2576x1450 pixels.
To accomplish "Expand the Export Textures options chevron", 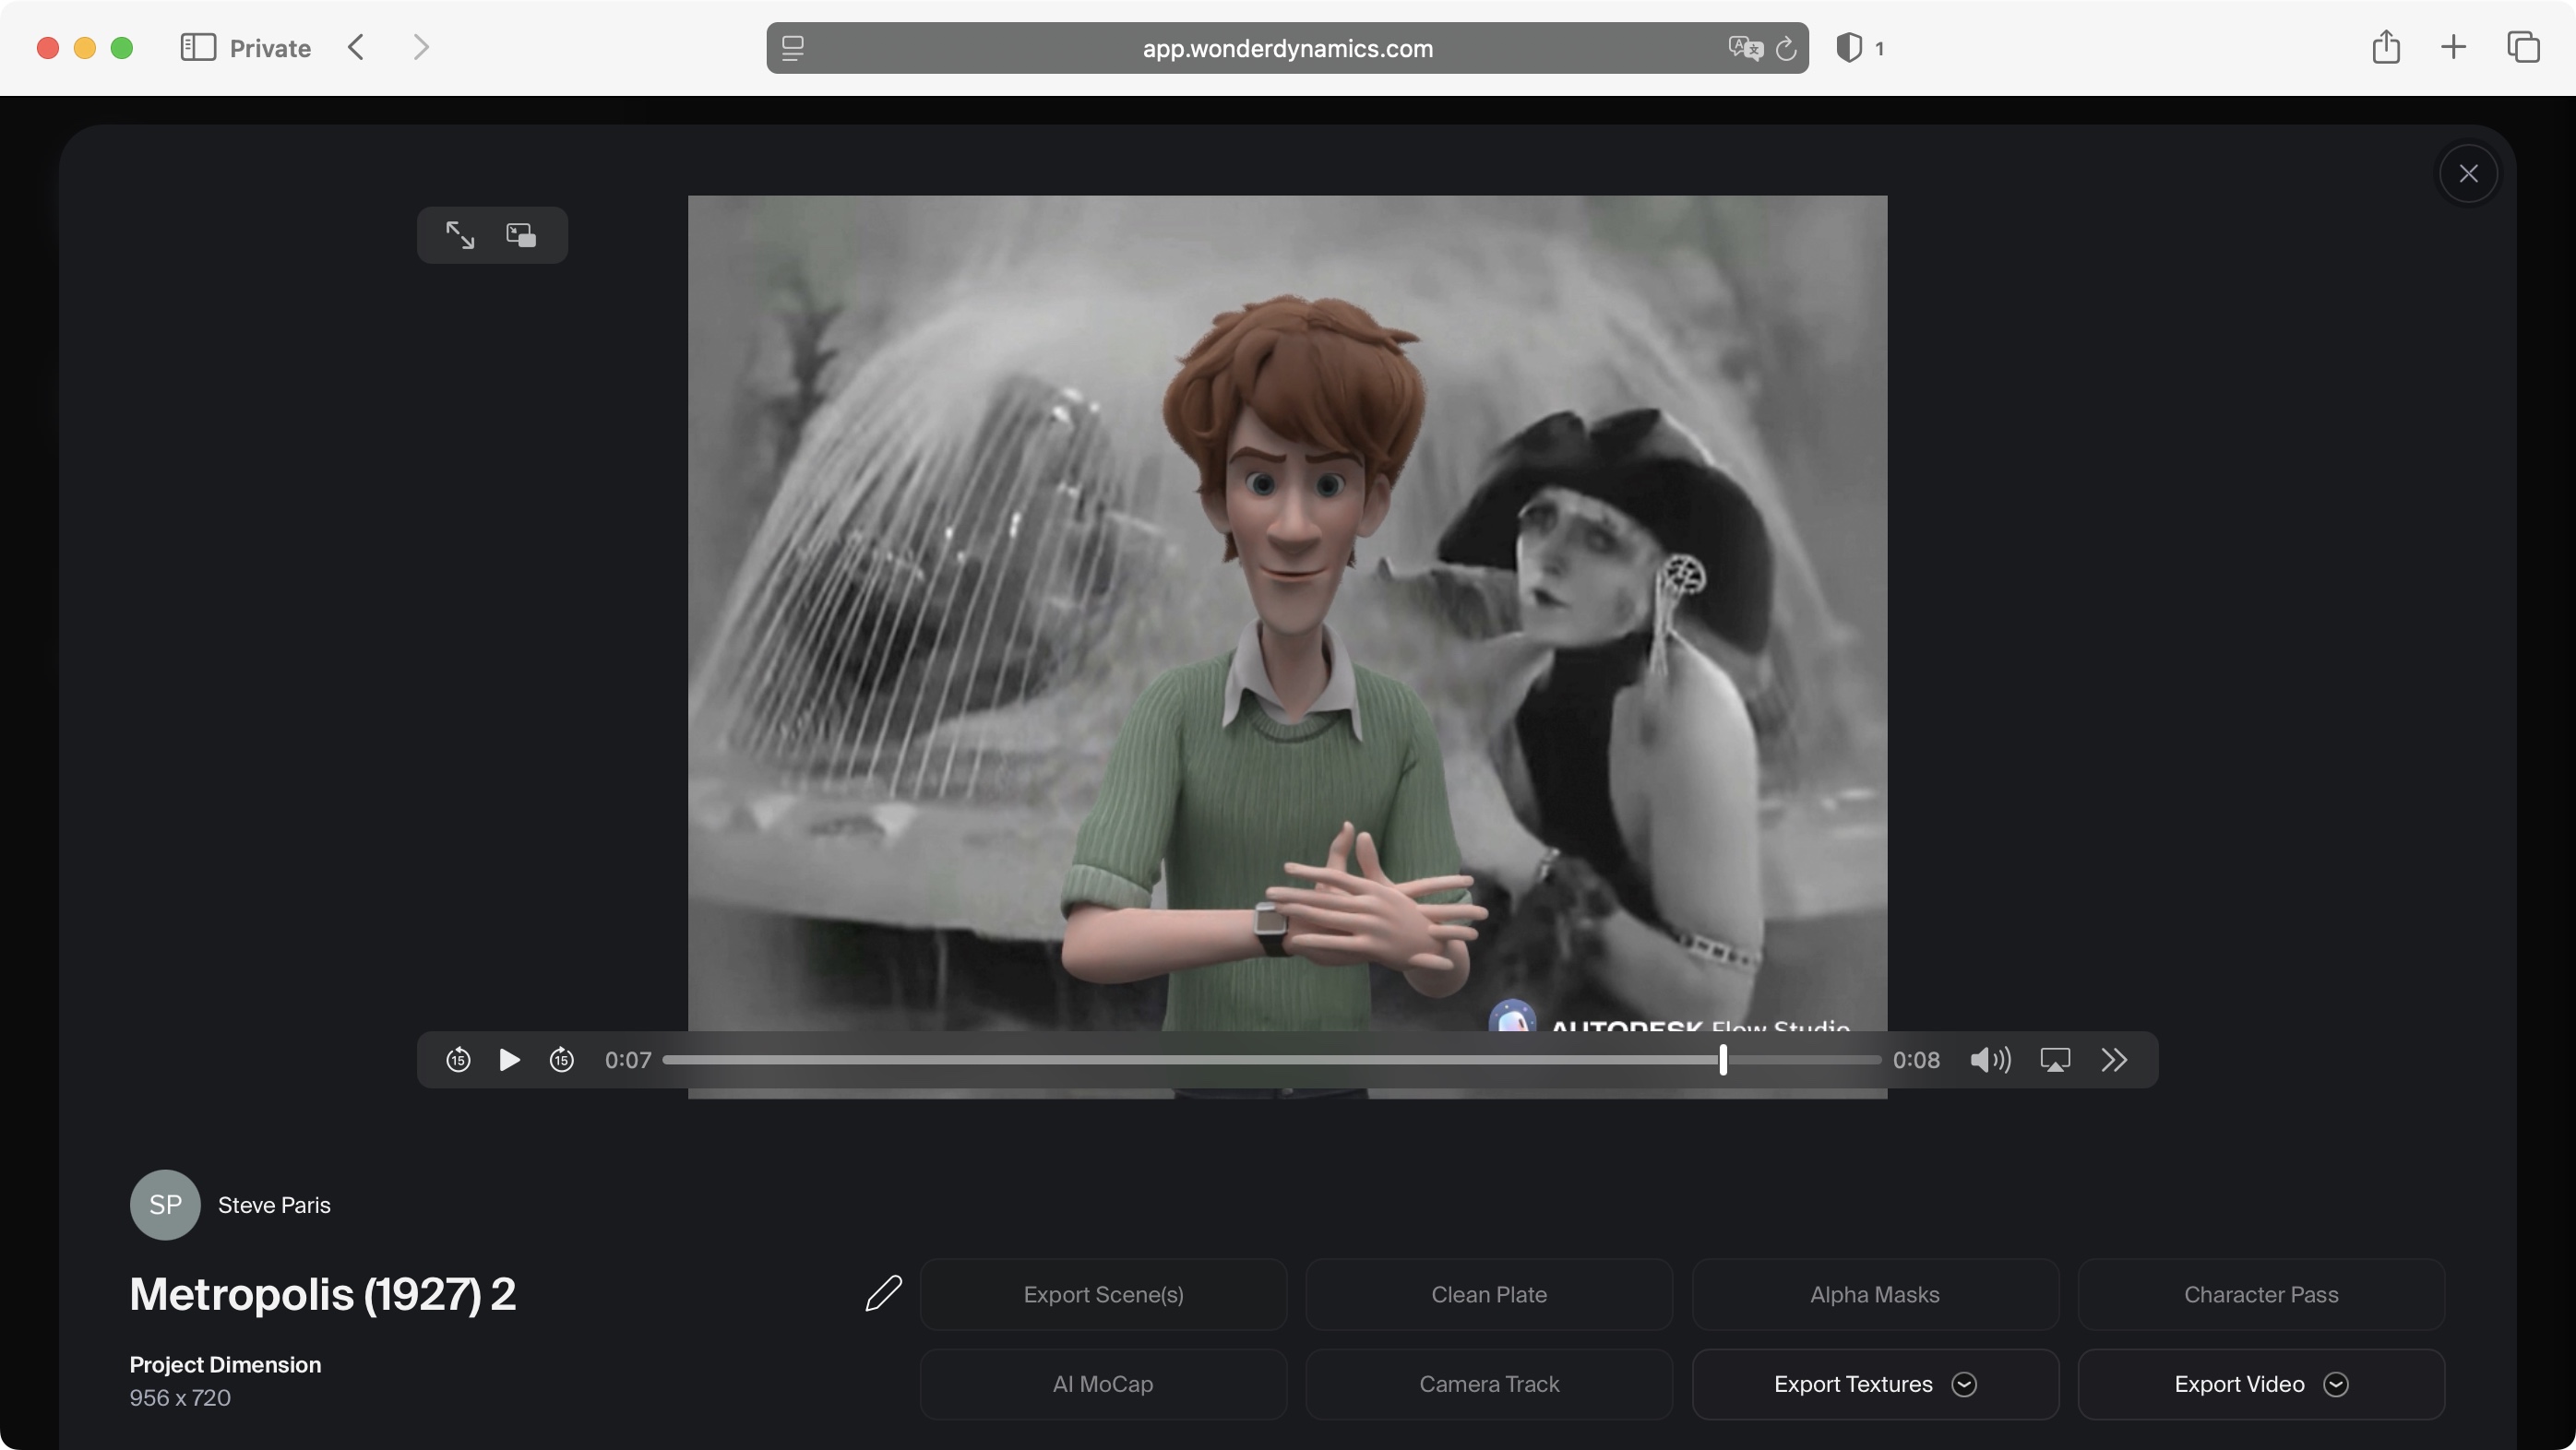I will (1963, 1384).
